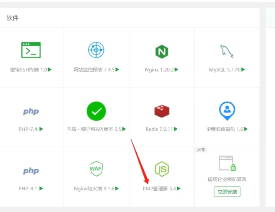Open the IP精准数据包 location pin icon
275x212 pixels.
(x=227, y=111)
